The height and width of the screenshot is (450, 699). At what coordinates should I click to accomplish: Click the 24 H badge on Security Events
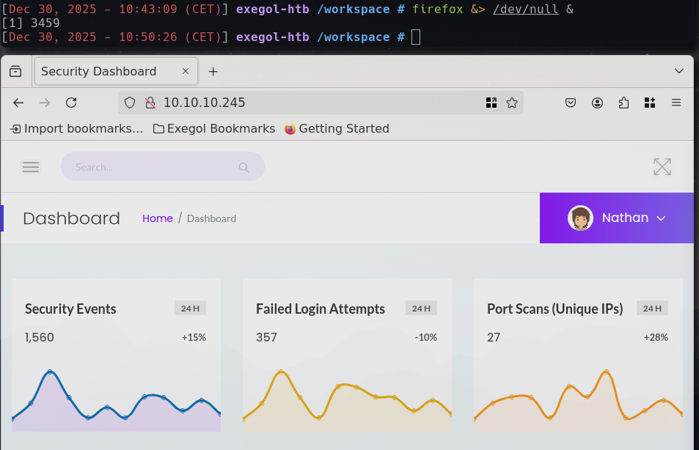click(190, 308)
